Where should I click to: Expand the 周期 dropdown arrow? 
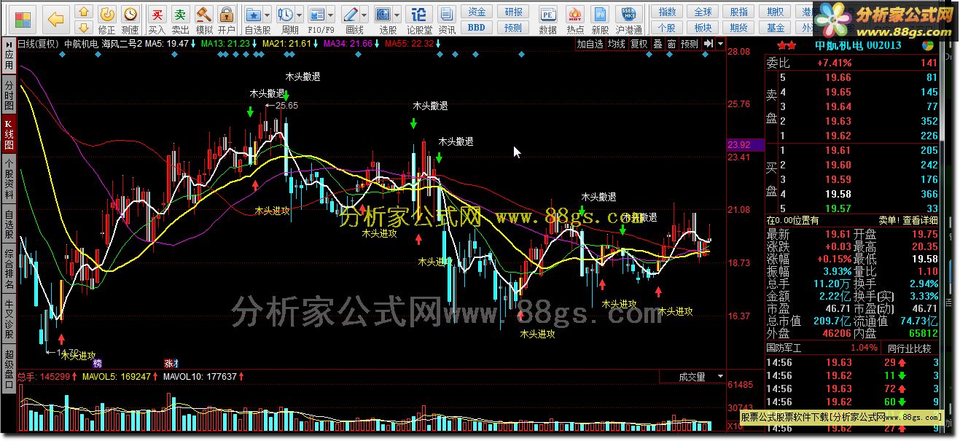pyautogui.click(x=299, y=15)
